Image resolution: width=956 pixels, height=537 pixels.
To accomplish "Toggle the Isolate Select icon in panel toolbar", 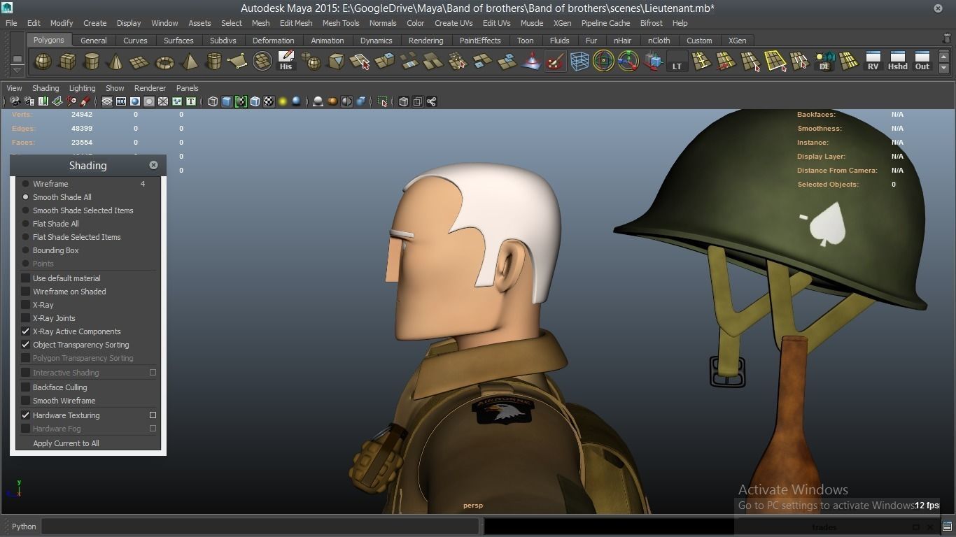I will point(383,101).
